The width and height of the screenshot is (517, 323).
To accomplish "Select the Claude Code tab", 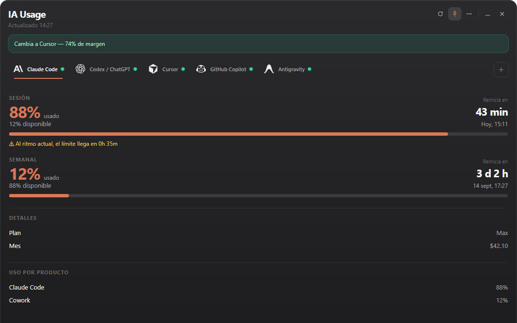I will pyautogui.click(x=38, y=69).
